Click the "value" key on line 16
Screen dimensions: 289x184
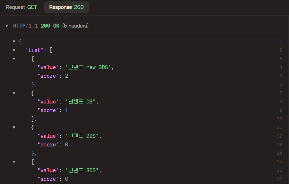click(x=48, y=170)
